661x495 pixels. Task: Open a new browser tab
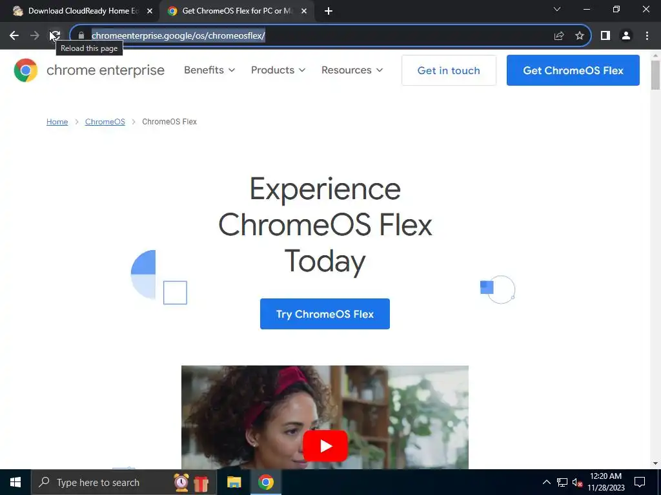[329, 11]
